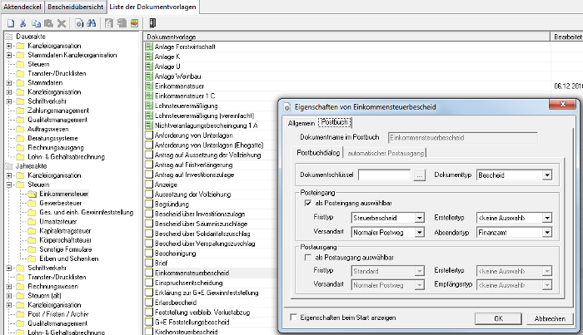This screenshot has width=583, height=335.
Task: Click the black door exit icon
Action: coord(152,24)
